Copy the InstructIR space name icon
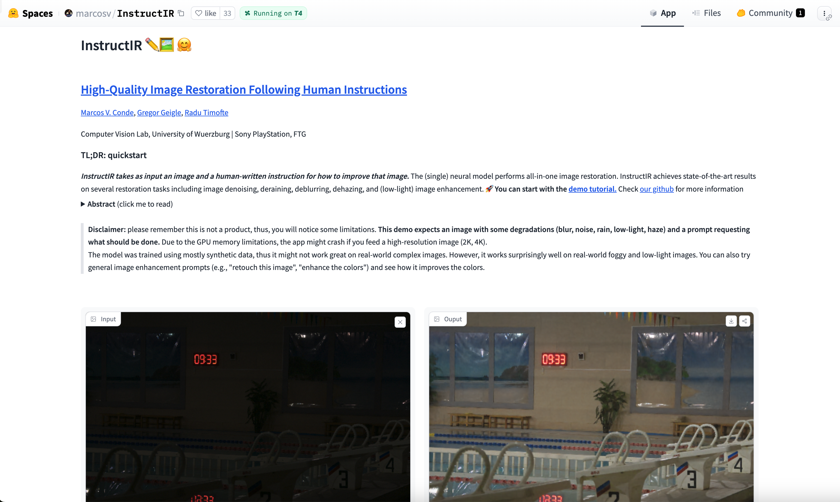The width and height of the screenshot is (840, 502). pos(181,13)
